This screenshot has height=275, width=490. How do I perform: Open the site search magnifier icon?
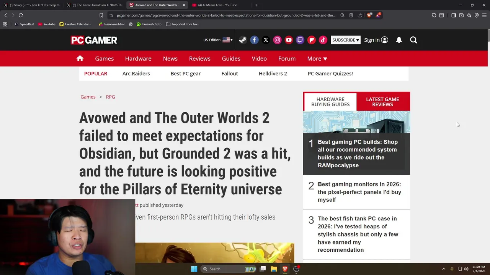(x=413, y=40)
